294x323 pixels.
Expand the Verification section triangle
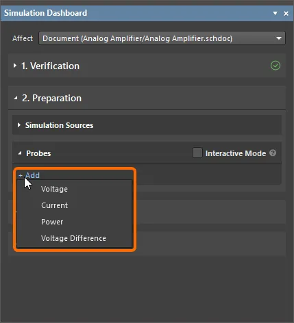15,66
